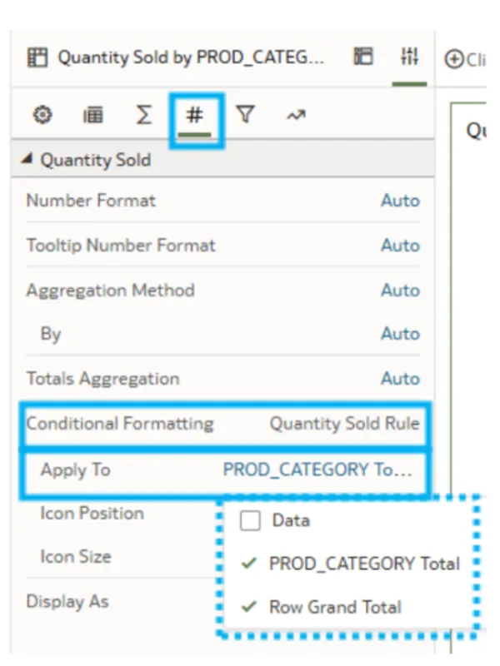Open the Analytics trend line tab
The height and width of the screenshot is (666, 500).
pos(296,116)
